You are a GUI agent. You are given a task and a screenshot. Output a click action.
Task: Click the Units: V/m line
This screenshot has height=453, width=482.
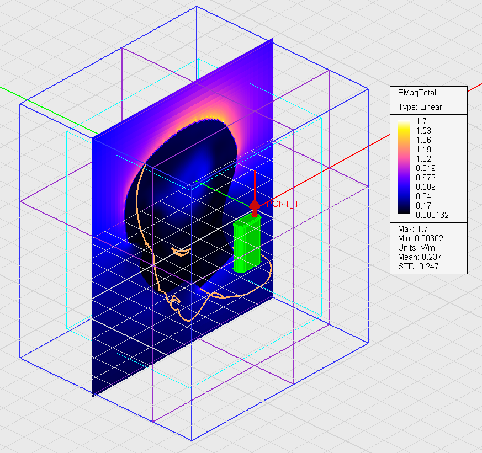pyautogui.click(x=417, y=248)
